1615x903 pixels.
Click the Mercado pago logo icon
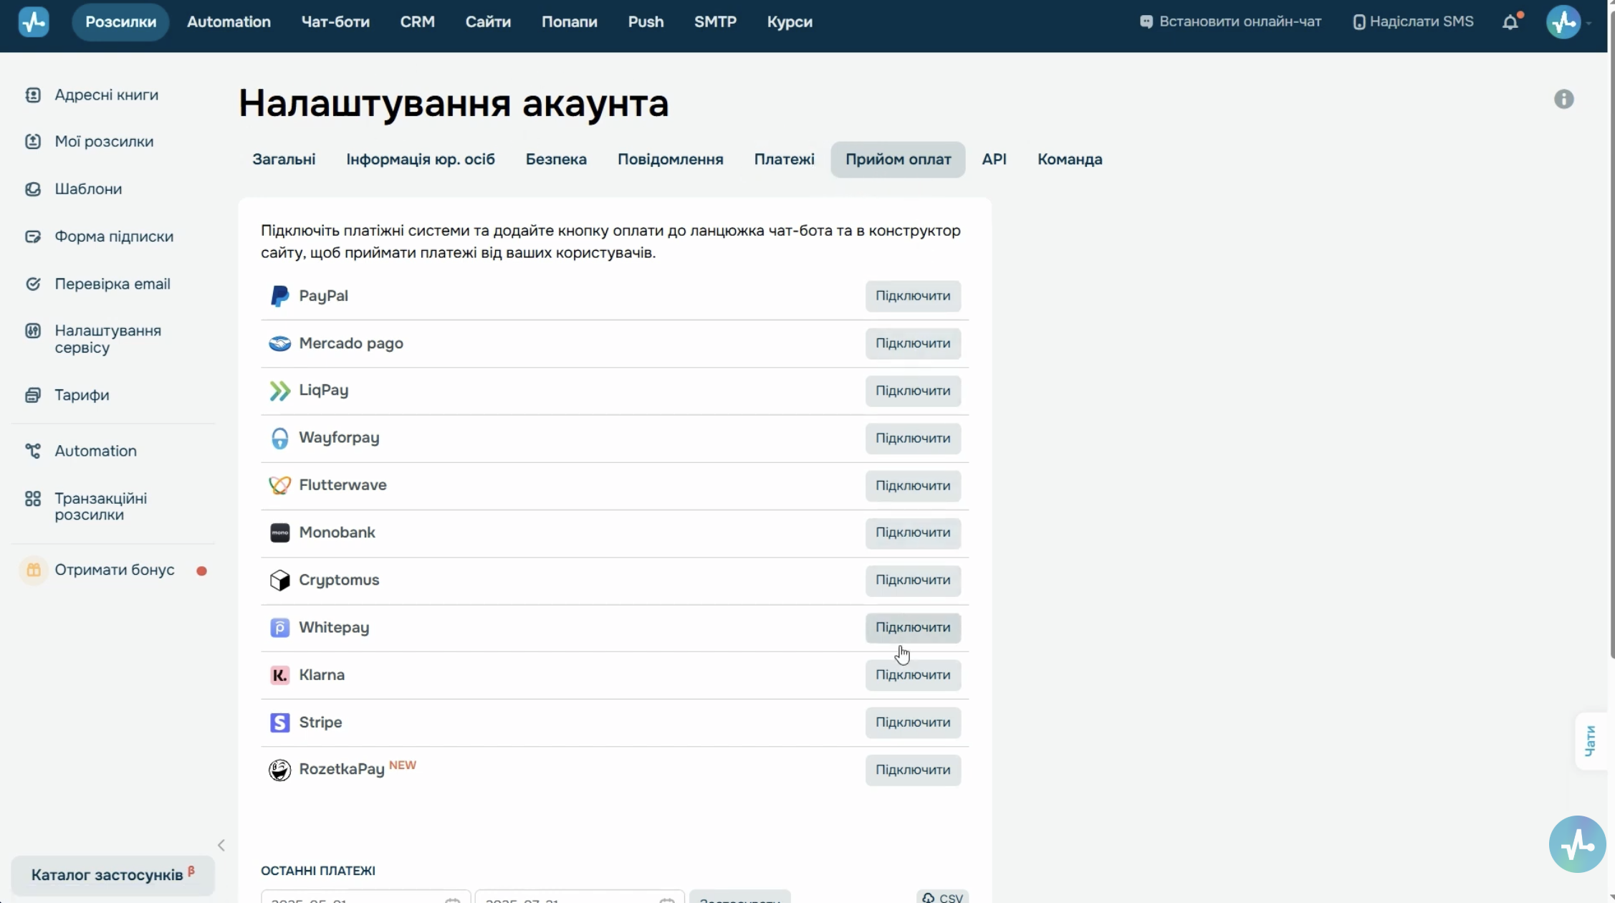279,343
